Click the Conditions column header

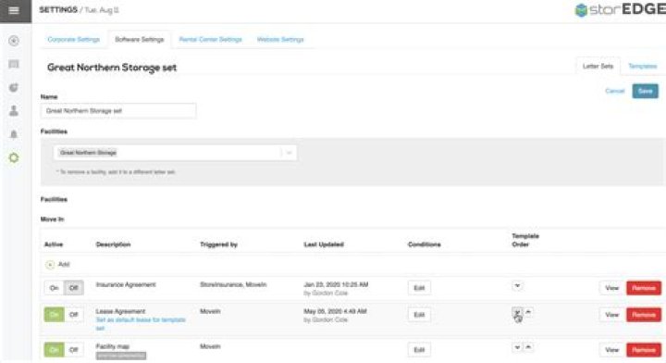425,244
